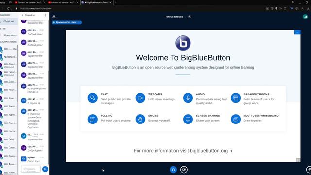The height and width of the screenshot is (175, 311).
Task: Select user Кривопала... in users list
Action: (x=8, y=57)
